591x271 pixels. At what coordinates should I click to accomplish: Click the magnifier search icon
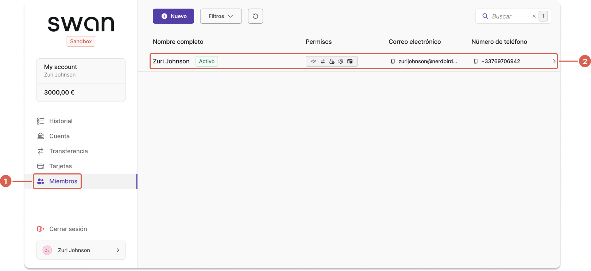point(485,16)
